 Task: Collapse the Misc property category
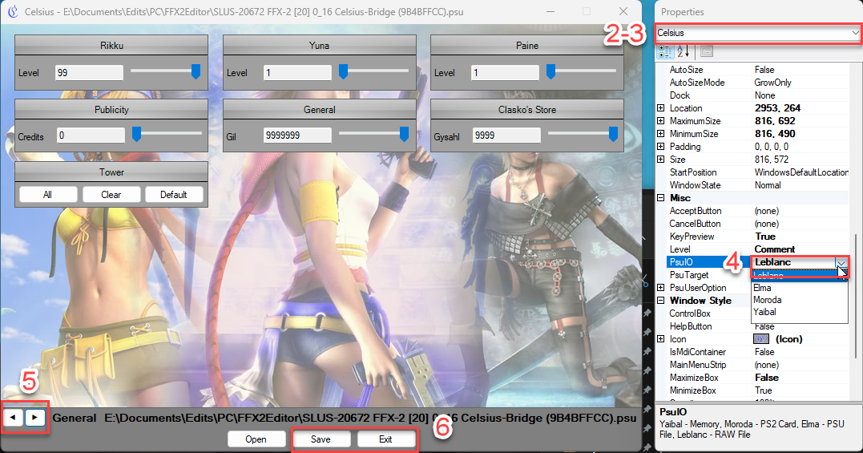point(661,198)
